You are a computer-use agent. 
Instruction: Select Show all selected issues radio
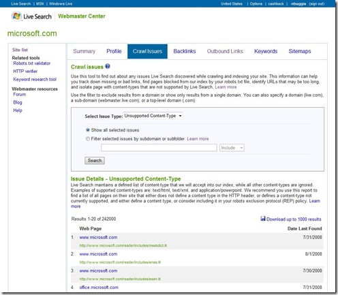tap(88, 130)
